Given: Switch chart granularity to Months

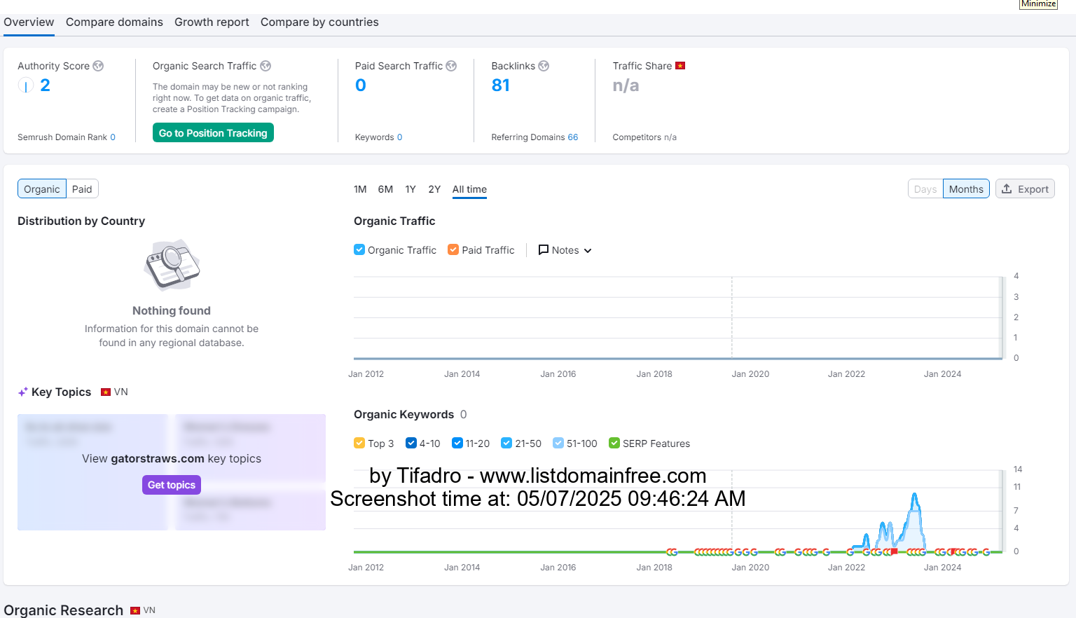Looking at the screenshot, I should [966, 189].
